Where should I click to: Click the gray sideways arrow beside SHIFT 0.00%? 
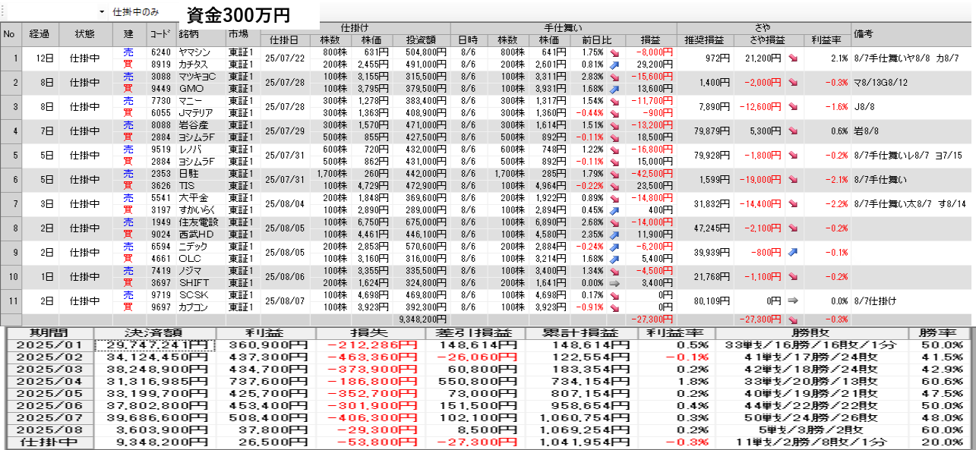tap(614, 282)
